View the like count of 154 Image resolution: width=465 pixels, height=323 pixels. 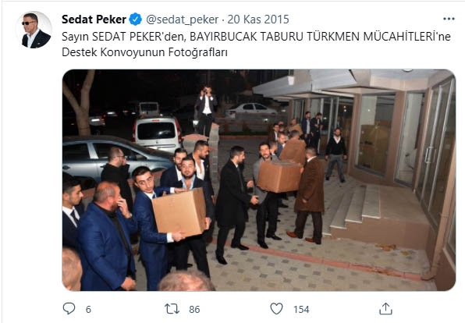click(x=301, y=310)
